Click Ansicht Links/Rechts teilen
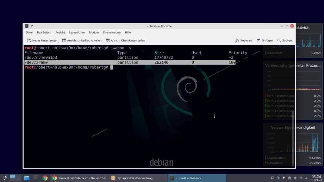Screen dimensions: 324x182 [82, 40]
